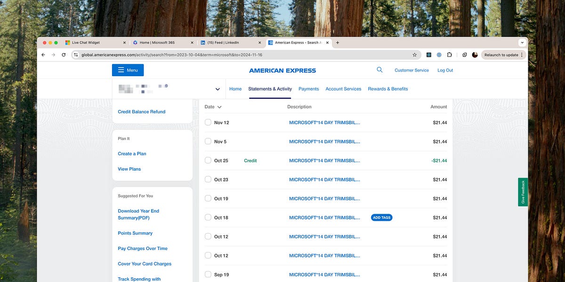Viewport: 565px width, 282px height.
Task: Bookmark this page with the star icon
Action: 414,55
